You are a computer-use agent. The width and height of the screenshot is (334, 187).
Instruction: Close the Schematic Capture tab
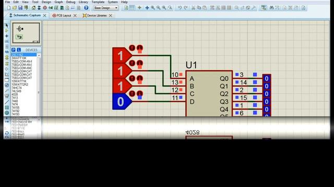point(44,16)
